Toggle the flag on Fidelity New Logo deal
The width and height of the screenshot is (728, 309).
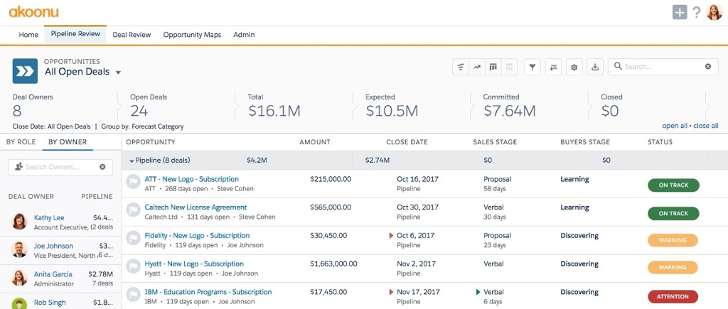click(132, 239)
